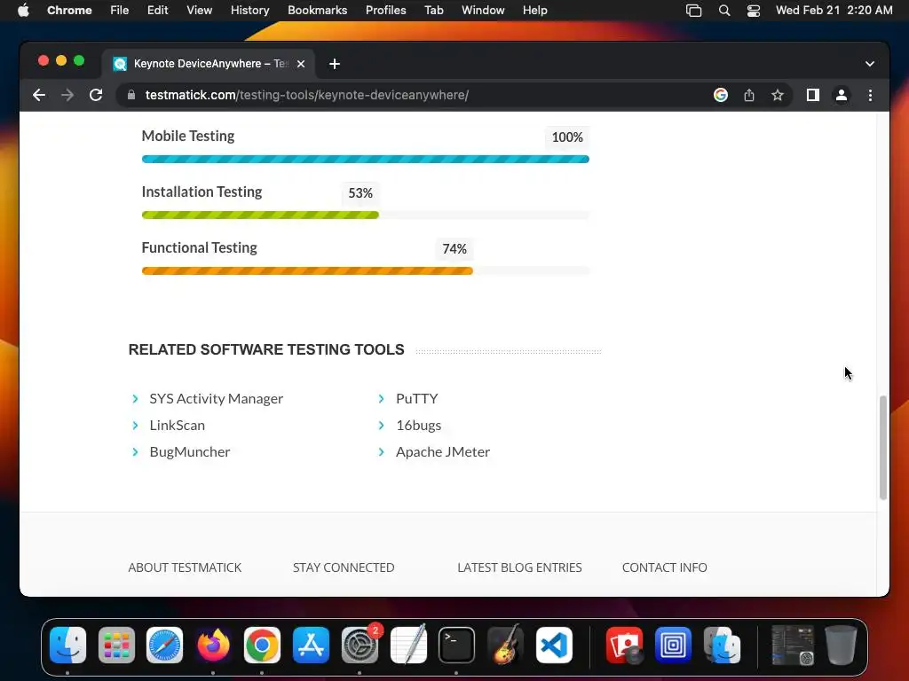Click the forward navigation arrow
The height and width of the screenshot is (681, 909).
tap(67, 95)
